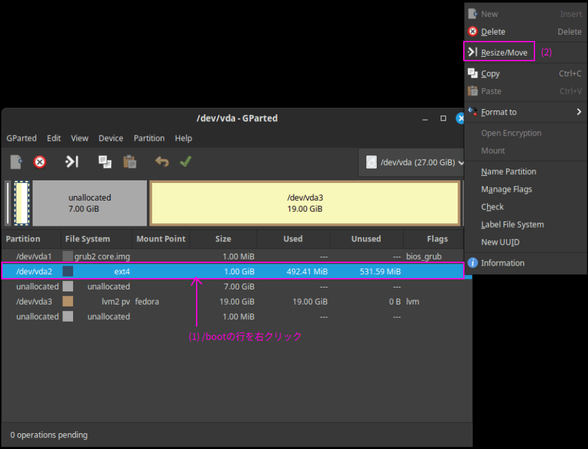Click the red Delete icon in context menu
The height and width of the screenshot is (449, 588).
pyautogui.click(x=473, y=31)
